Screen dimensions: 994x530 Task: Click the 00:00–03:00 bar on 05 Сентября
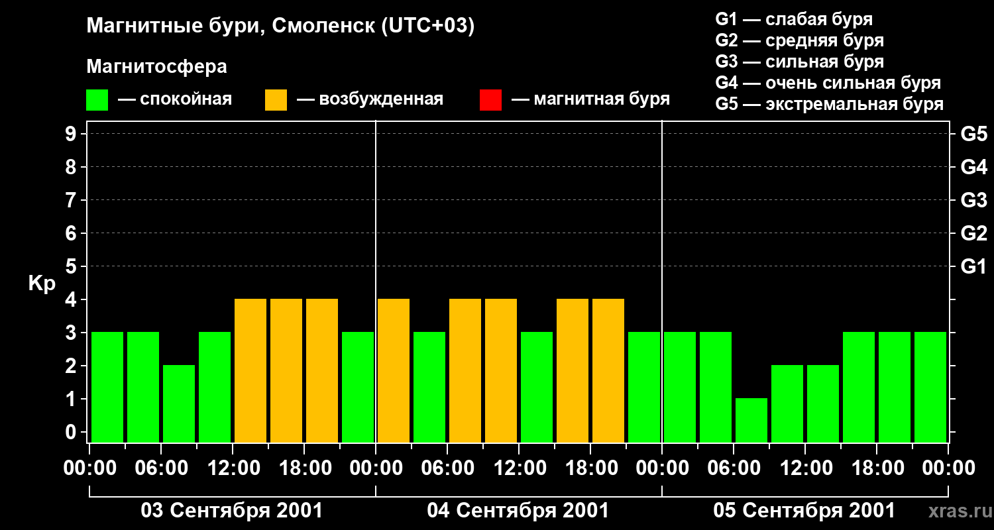point(680,387)
